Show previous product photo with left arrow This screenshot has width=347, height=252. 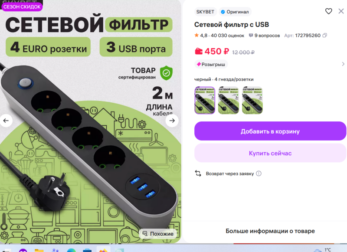pyautogui.click(x=6, y=121)
